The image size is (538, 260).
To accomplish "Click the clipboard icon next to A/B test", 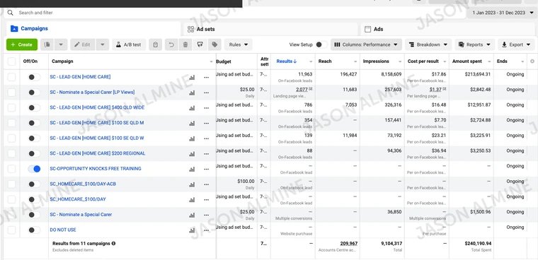I will tap(156, 45).
